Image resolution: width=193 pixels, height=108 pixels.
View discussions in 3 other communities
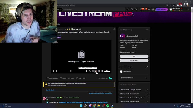[x=100, y=93]
